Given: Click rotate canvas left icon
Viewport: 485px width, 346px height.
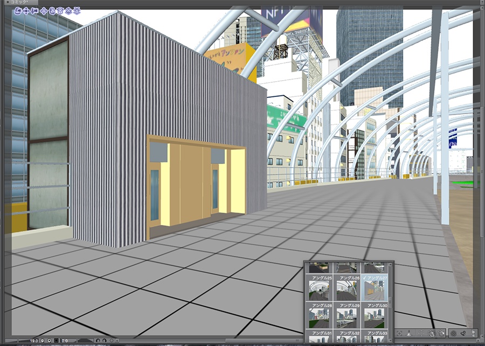Looking at the screenshot, I should point(98,341).
